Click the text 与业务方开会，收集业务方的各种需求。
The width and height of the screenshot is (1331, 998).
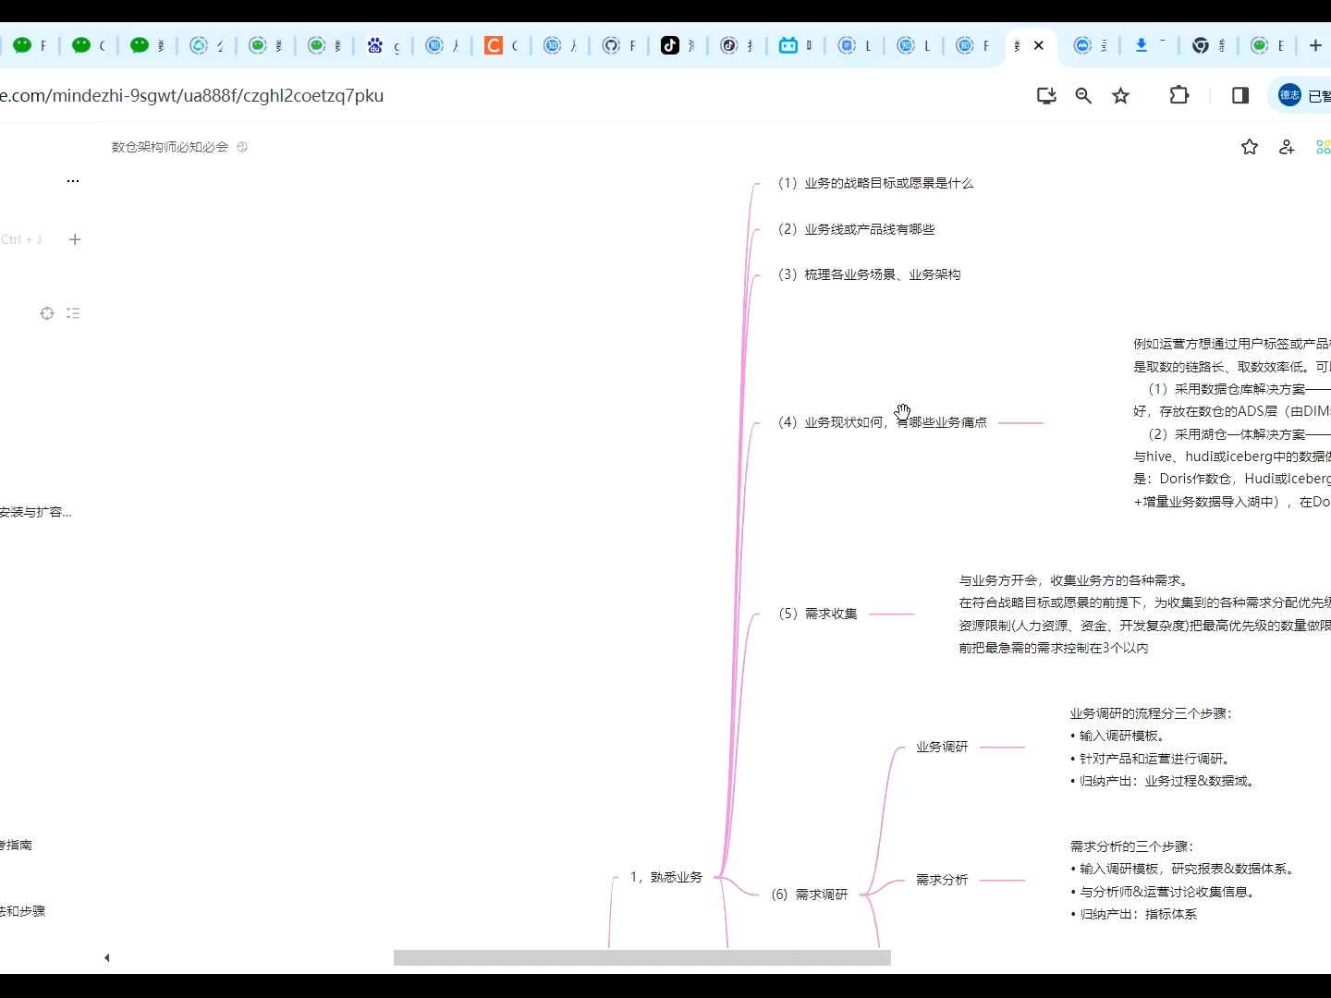tap(1075, 580)
